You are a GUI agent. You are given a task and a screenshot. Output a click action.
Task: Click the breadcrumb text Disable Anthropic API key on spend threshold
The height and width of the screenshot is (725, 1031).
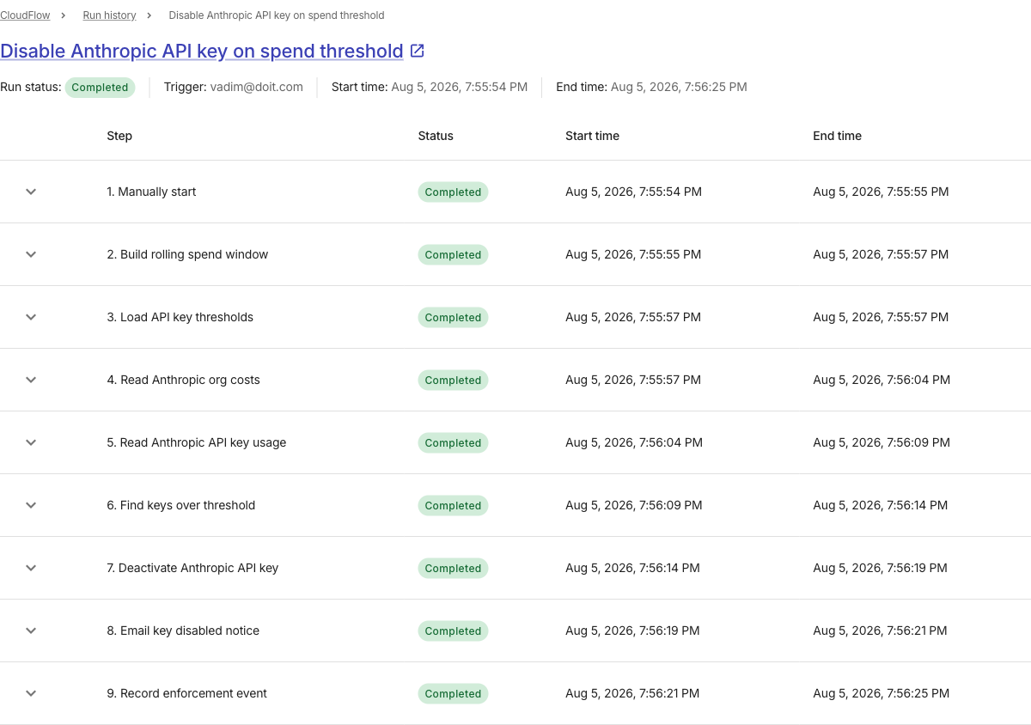(x=277, y=15)
